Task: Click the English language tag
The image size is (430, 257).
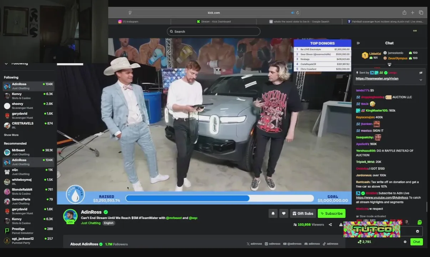Action: tap(108, 223)
